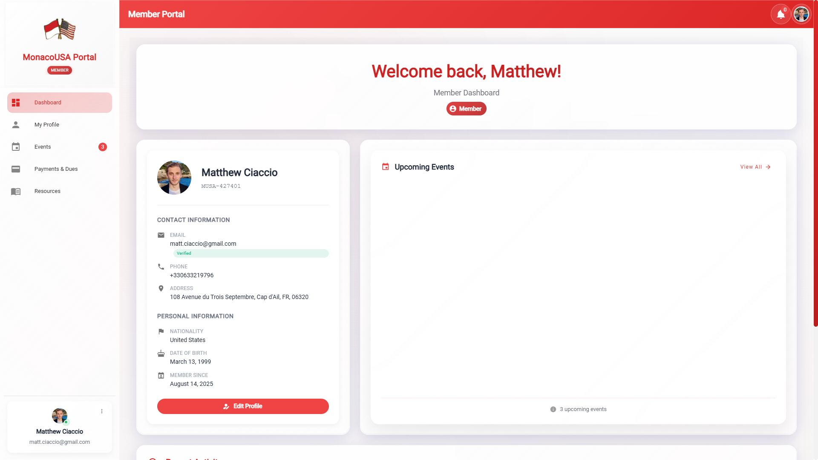Click Matthew Ciaccio's large profile photo
The width and height of the screenshot is (818, 460).
pos(174,178)
